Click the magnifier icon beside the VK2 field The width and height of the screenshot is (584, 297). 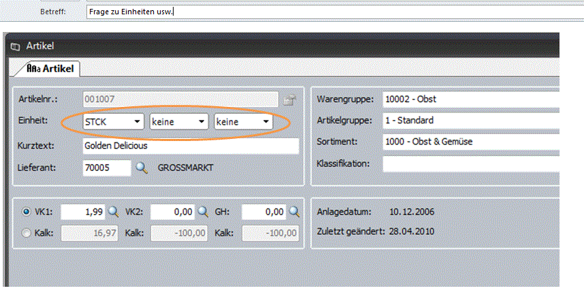[x=202, y=212]
